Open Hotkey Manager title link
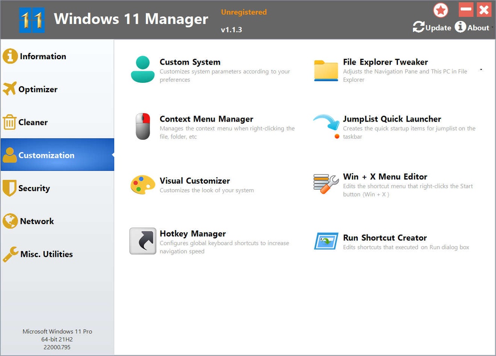Screen dimensions: 496x356 (x=193, y=234)
